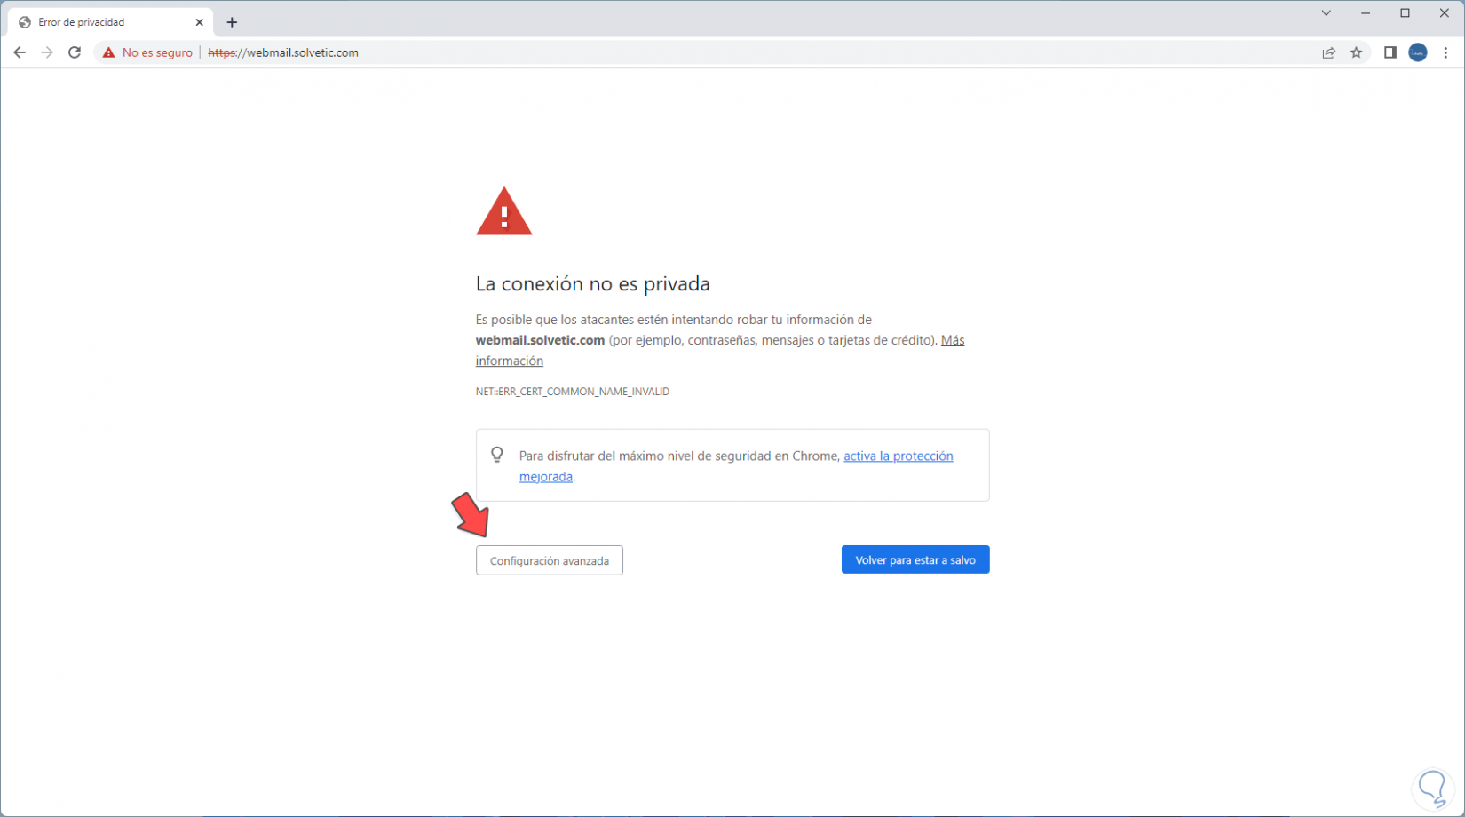The width and height of the screenshot is (1465, 817).
Task: Click the 'La conexión no es privada' heading
Action: click(x=593, y=283)
